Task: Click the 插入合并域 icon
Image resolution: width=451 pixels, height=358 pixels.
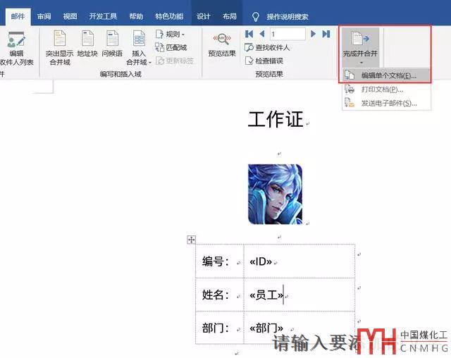Action: coord(139,39)
